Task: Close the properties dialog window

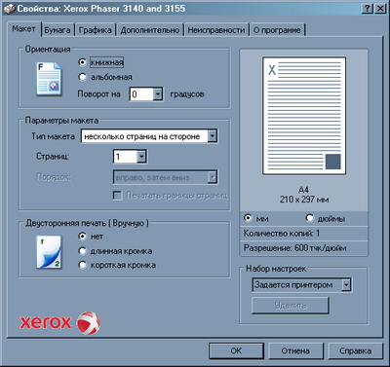Action: pos(379,9)
